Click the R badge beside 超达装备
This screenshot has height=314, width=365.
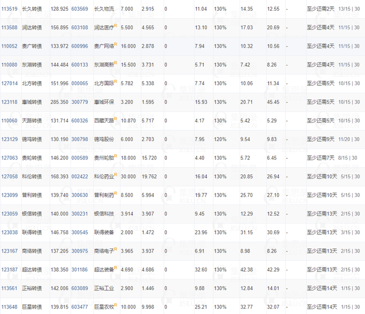(x=116, y=268)
